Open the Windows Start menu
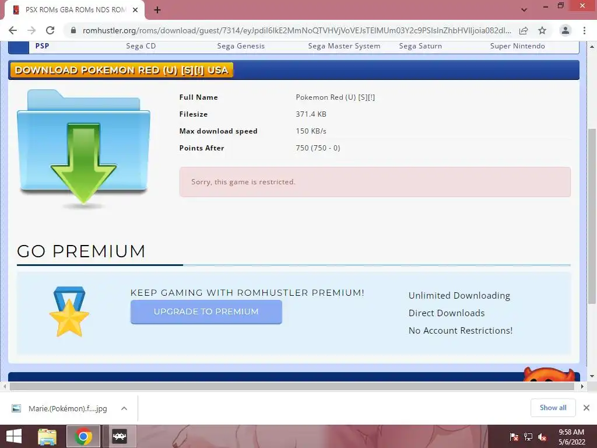 click(14, 436)
